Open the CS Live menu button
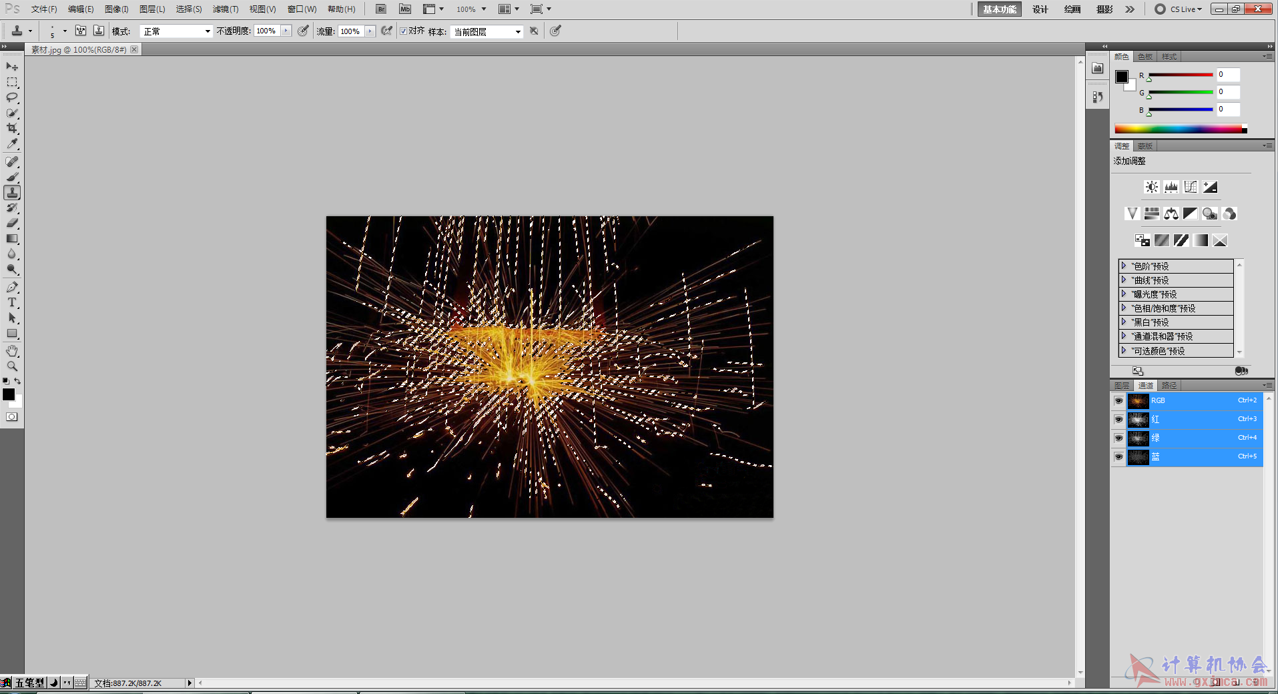Screen dimensions: 1278x694 (1179, 9)
